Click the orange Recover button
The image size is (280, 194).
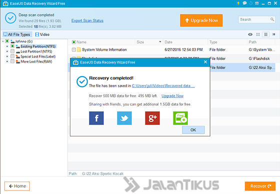(260, 186)
